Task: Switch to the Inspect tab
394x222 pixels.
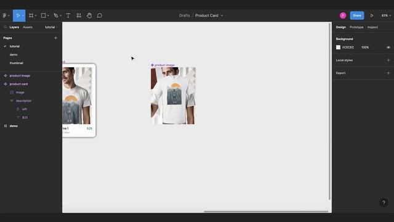Action: click(x=372, y=27)
